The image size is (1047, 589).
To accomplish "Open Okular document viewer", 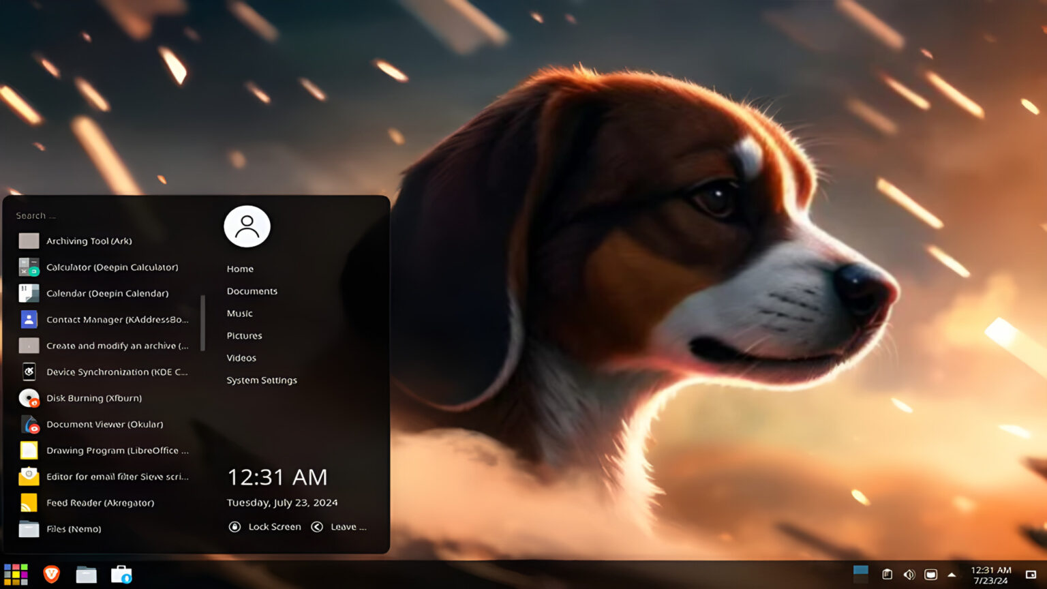I will pyautogui.click(x=105, y=424).
